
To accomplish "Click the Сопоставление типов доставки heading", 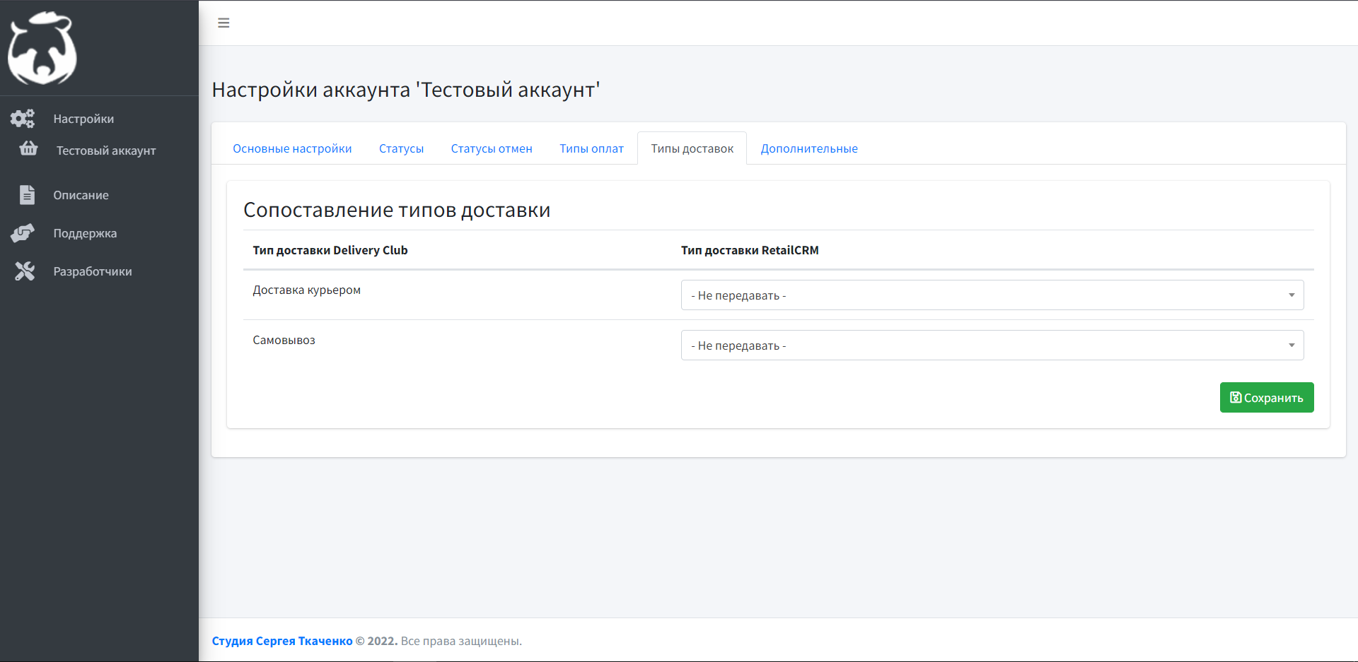I will click(397, 210).
